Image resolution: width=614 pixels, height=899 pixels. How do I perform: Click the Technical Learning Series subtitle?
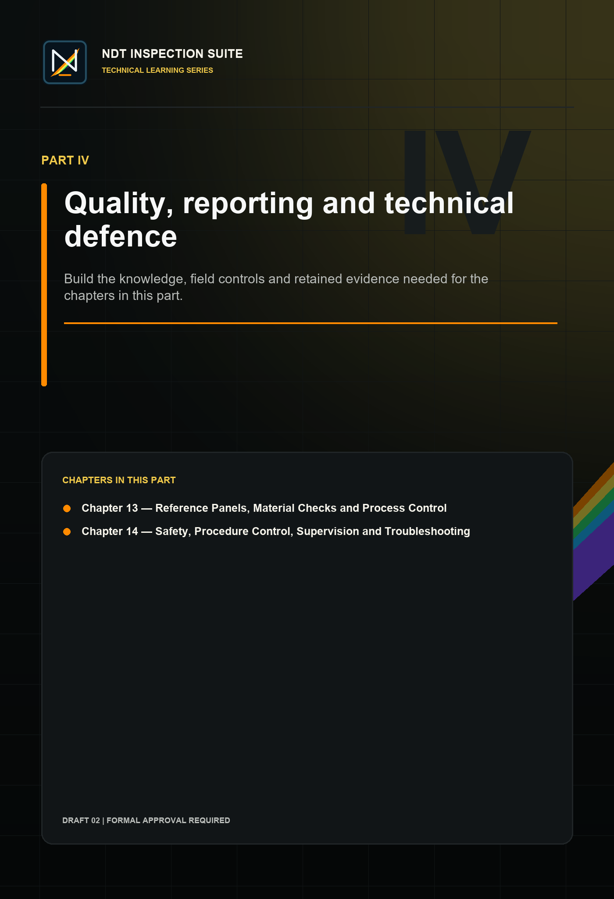pyautogui.click(x=157, y=70)
